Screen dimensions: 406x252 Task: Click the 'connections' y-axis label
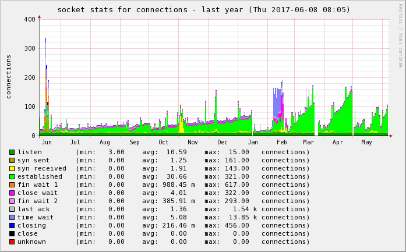tap(9, 76)
